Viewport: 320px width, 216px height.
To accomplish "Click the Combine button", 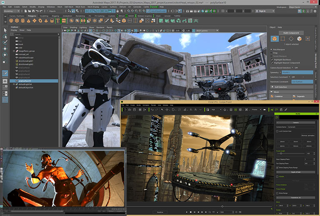I will tap(280, 96).
